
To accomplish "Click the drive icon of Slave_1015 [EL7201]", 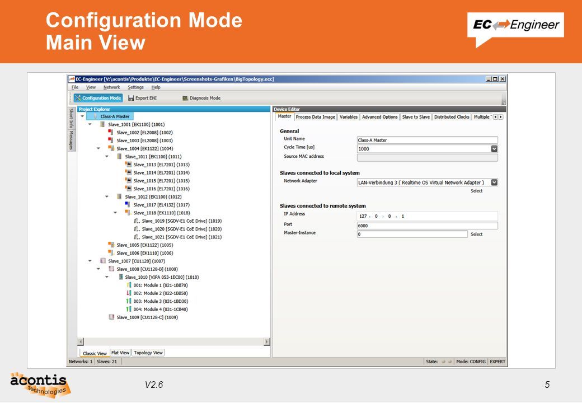I will coord(128,181).
